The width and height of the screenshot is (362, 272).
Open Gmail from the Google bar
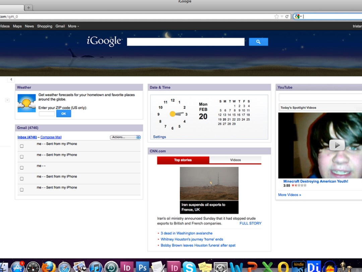(x=60, y=26)
